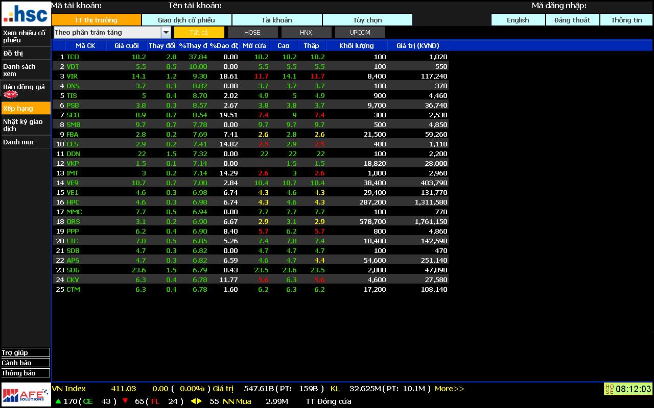Sort by Giá trị (KVND) column header
Image resolution: width=654 pixels, height=408 pixels.
(418, 45)
